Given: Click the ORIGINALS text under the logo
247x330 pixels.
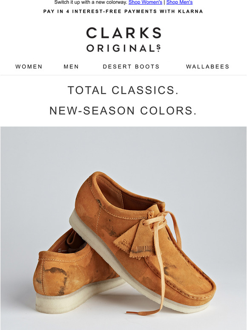Looking at the screenshot, I should tap(123, 48).
